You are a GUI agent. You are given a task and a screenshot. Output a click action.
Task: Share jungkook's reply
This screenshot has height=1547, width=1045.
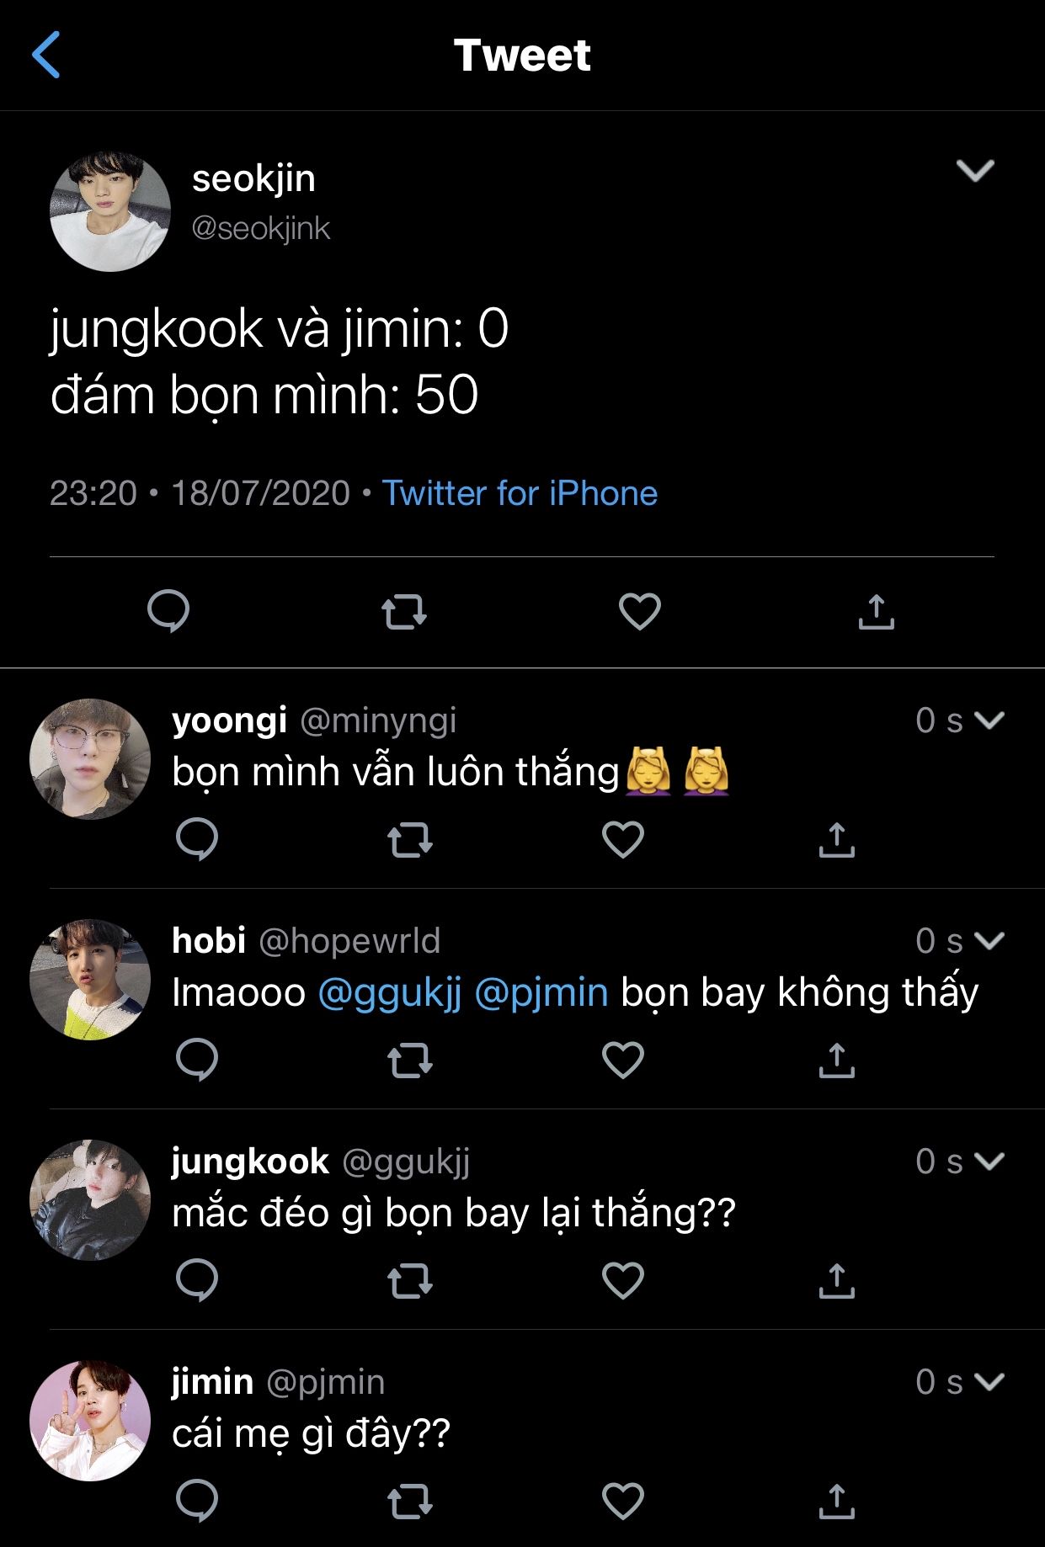(836, 1280)
